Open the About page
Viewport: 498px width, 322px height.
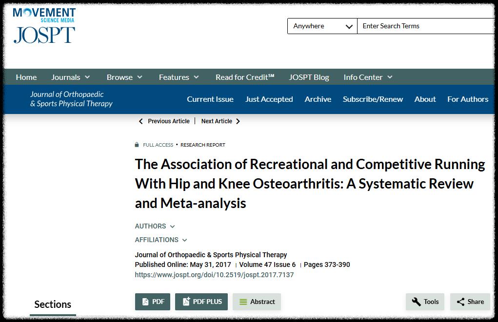point(425,99)
